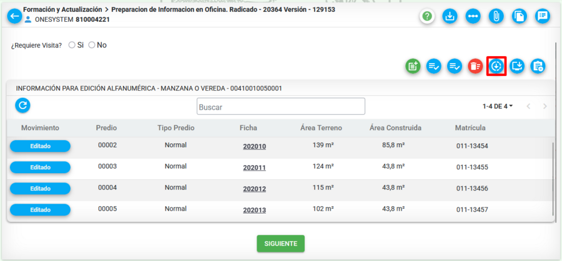Click the red trash delete icon
This screenshot has height=261, width=562.
click(475, 66)
